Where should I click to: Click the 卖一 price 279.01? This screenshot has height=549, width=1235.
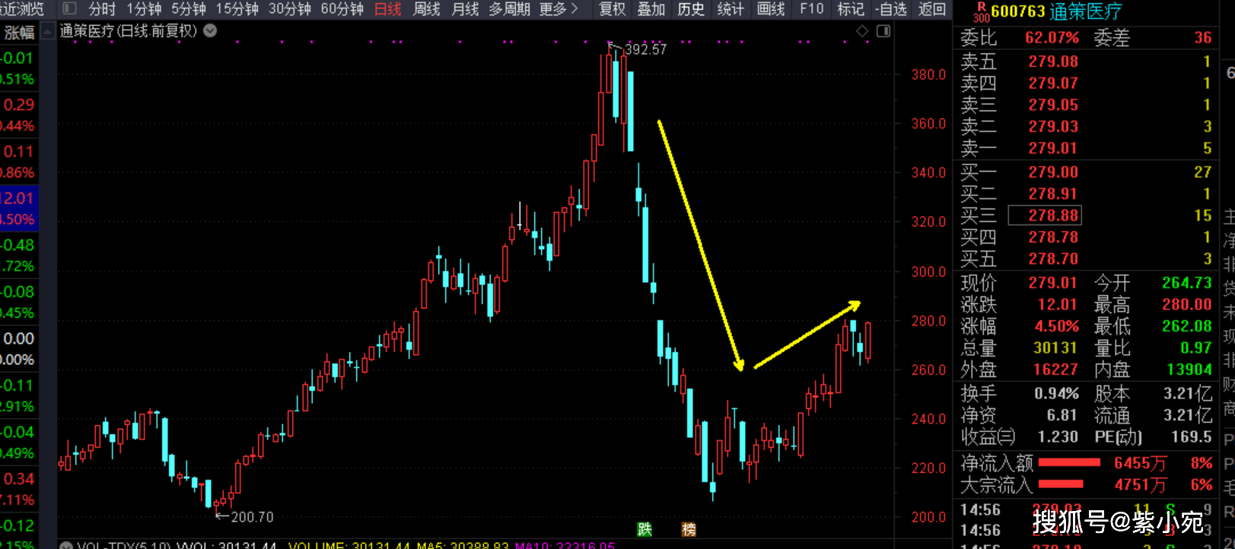tap(1053, 148)
